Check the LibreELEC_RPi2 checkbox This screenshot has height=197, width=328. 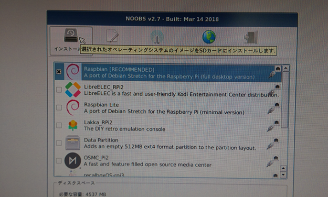point(59,90)
